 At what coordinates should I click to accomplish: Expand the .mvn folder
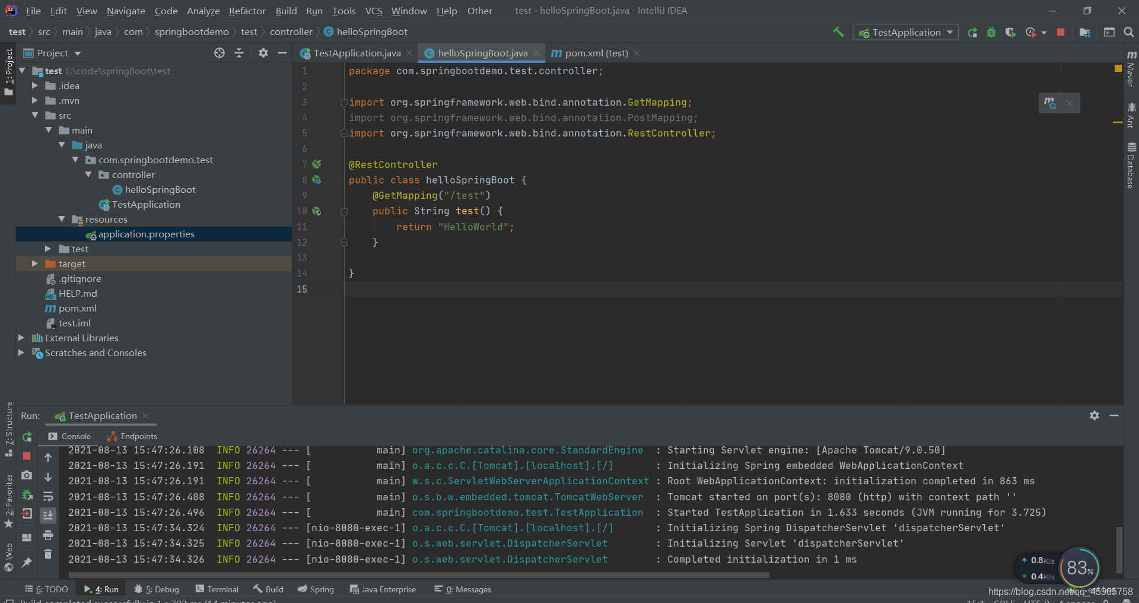35,100
